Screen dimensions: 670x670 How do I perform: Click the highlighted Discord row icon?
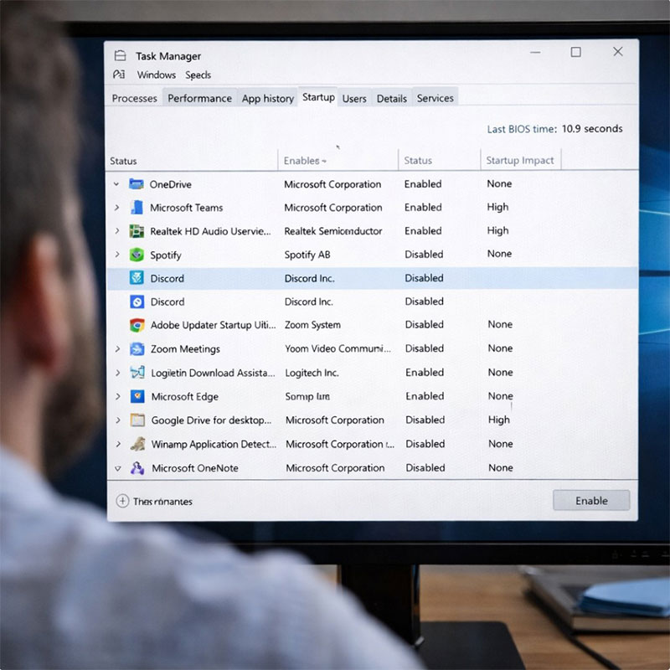click(x=137, y=278)
